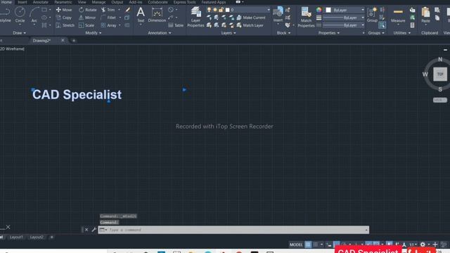The width and height of the screenshot is (450, 253).
Task: Click TOP face of ViewCube
Action: (440, 74)
